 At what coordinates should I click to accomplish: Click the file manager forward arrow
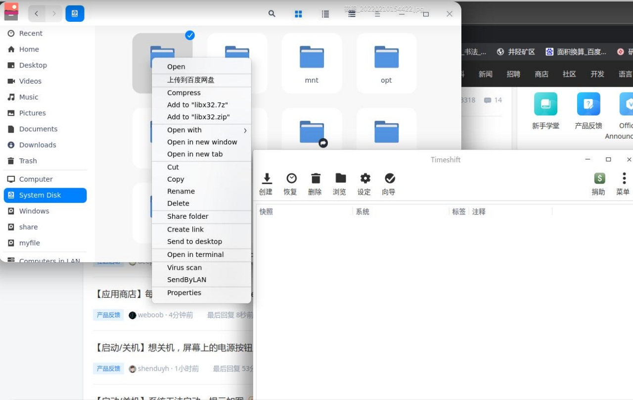pyautogui.click(x=54, y=13)
